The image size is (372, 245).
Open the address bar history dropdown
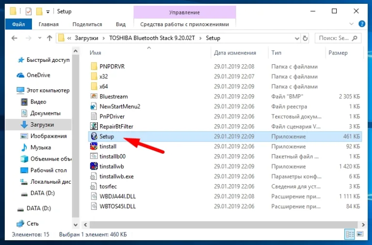click(297, 38)
